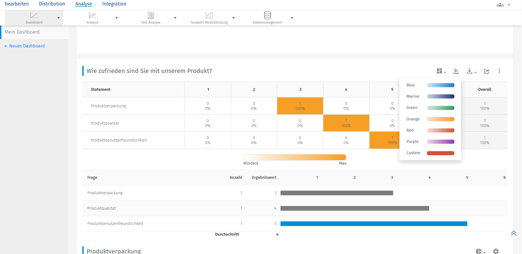
Task: Select the Marine color scheme
Action: tap(440, 96)
